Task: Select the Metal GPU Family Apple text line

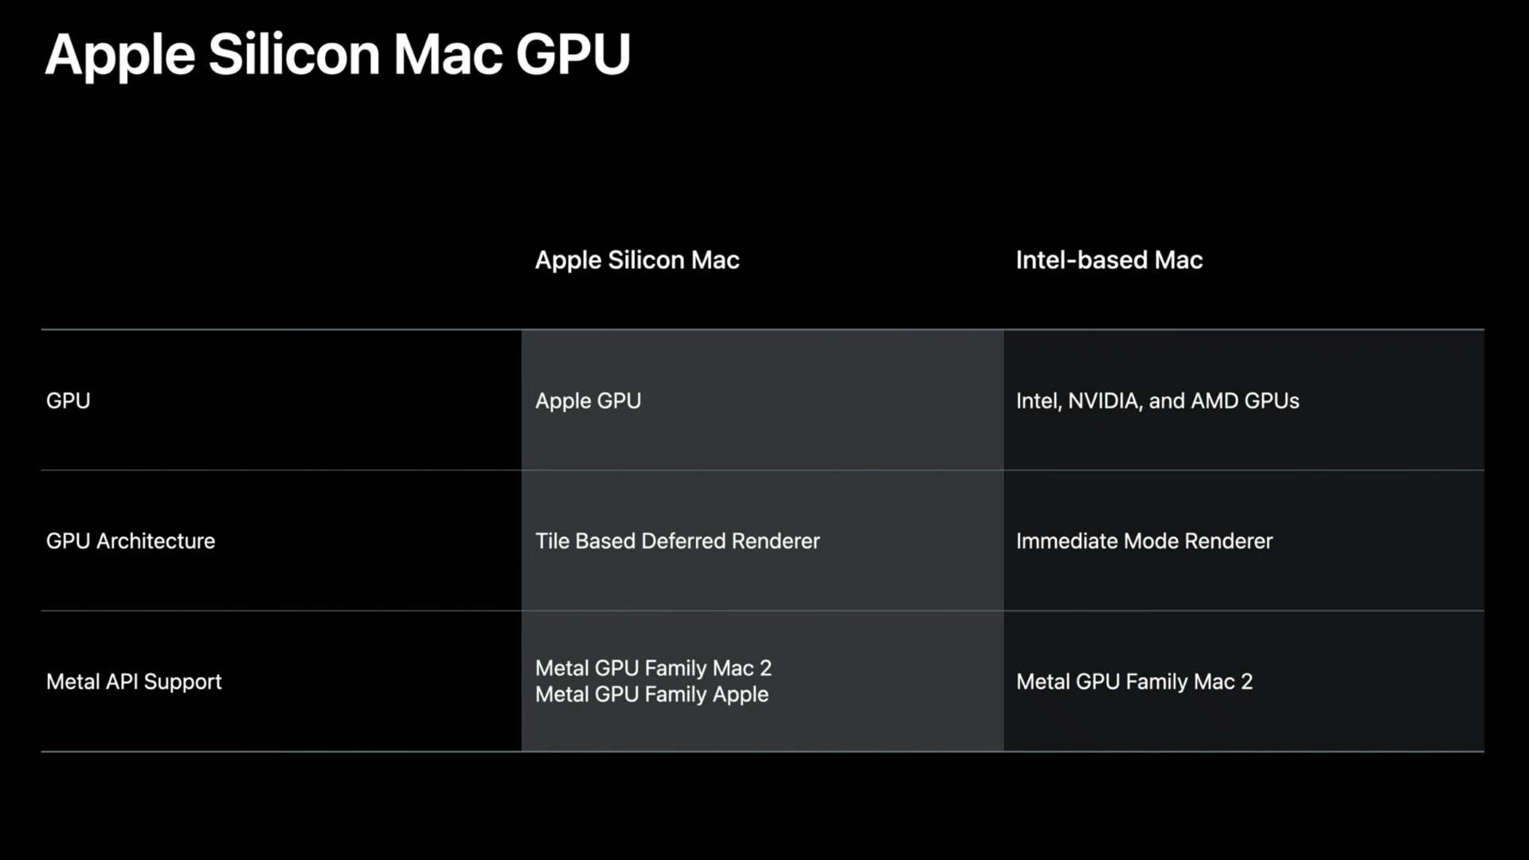Action: (652, 694)
